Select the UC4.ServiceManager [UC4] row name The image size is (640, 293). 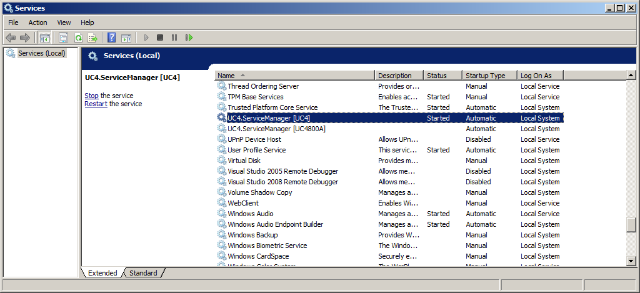269,118
